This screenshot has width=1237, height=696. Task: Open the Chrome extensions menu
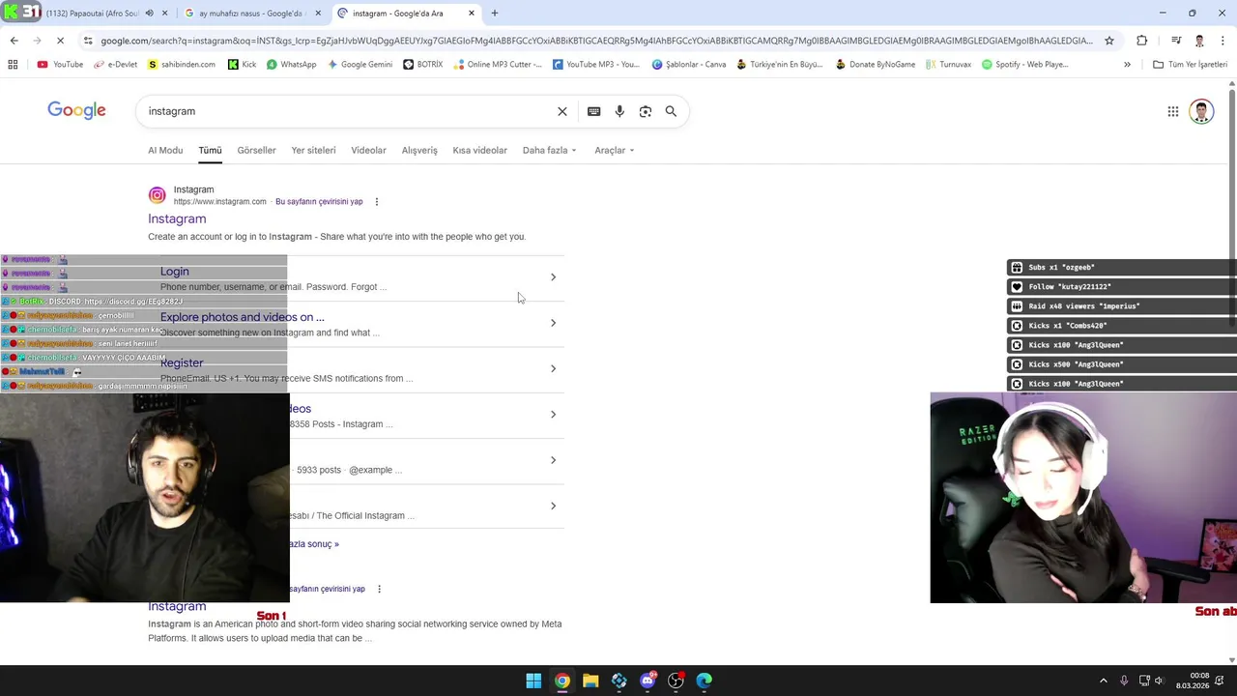pos(1142,41)
